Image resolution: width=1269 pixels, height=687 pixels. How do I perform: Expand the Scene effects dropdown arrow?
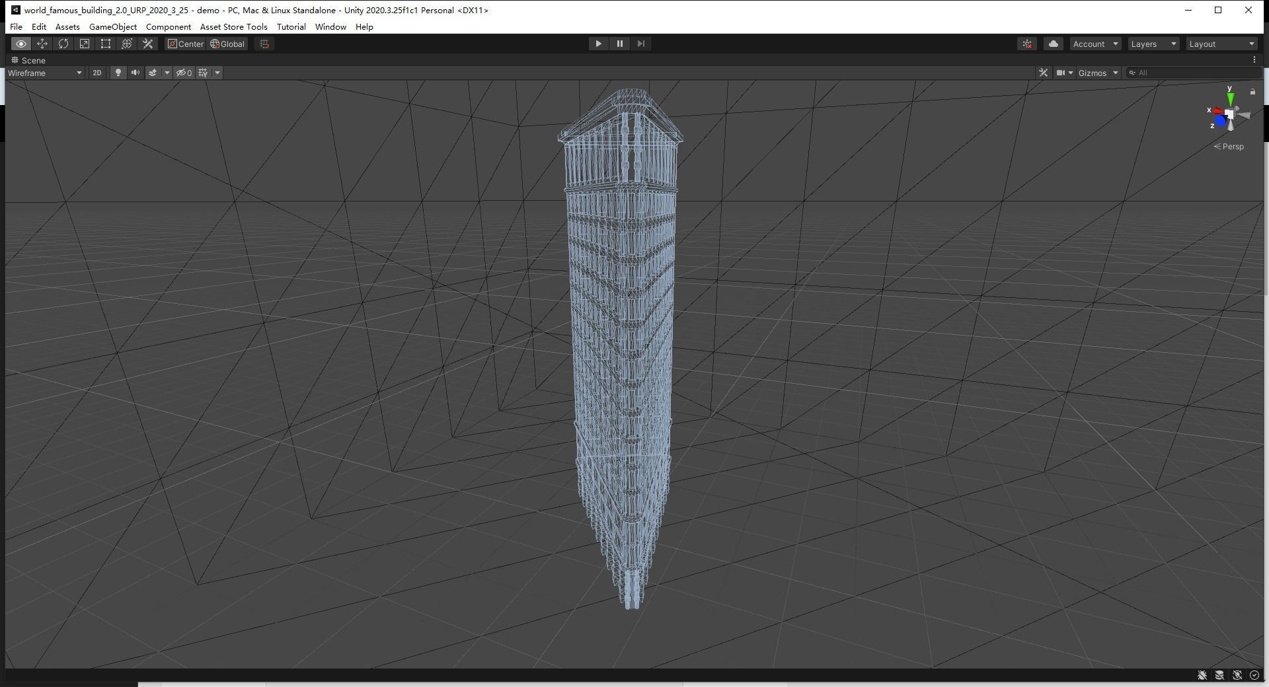[167, 73]
